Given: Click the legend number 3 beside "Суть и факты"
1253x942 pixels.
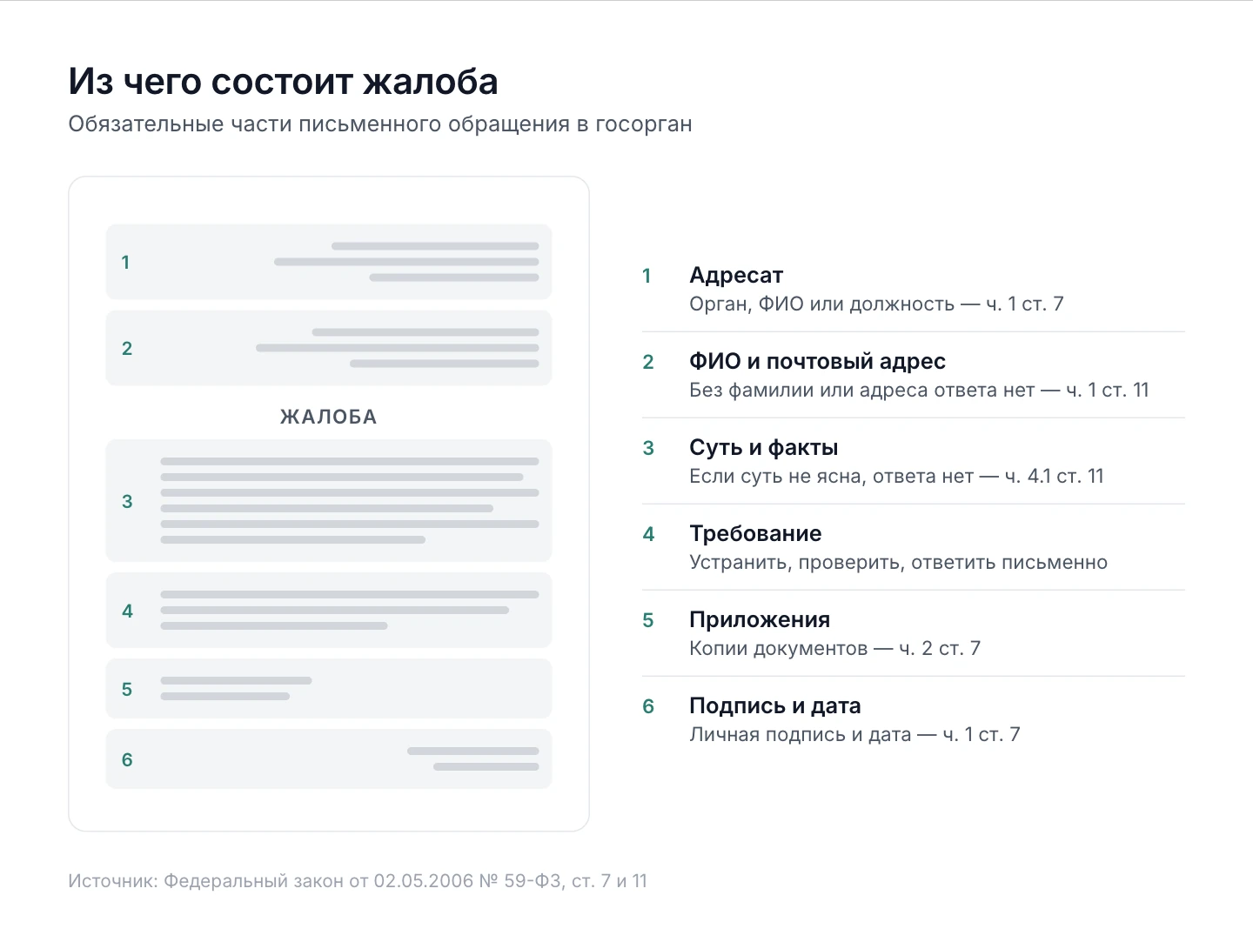Looking at the screenshot, I should [x=647, y=448].
